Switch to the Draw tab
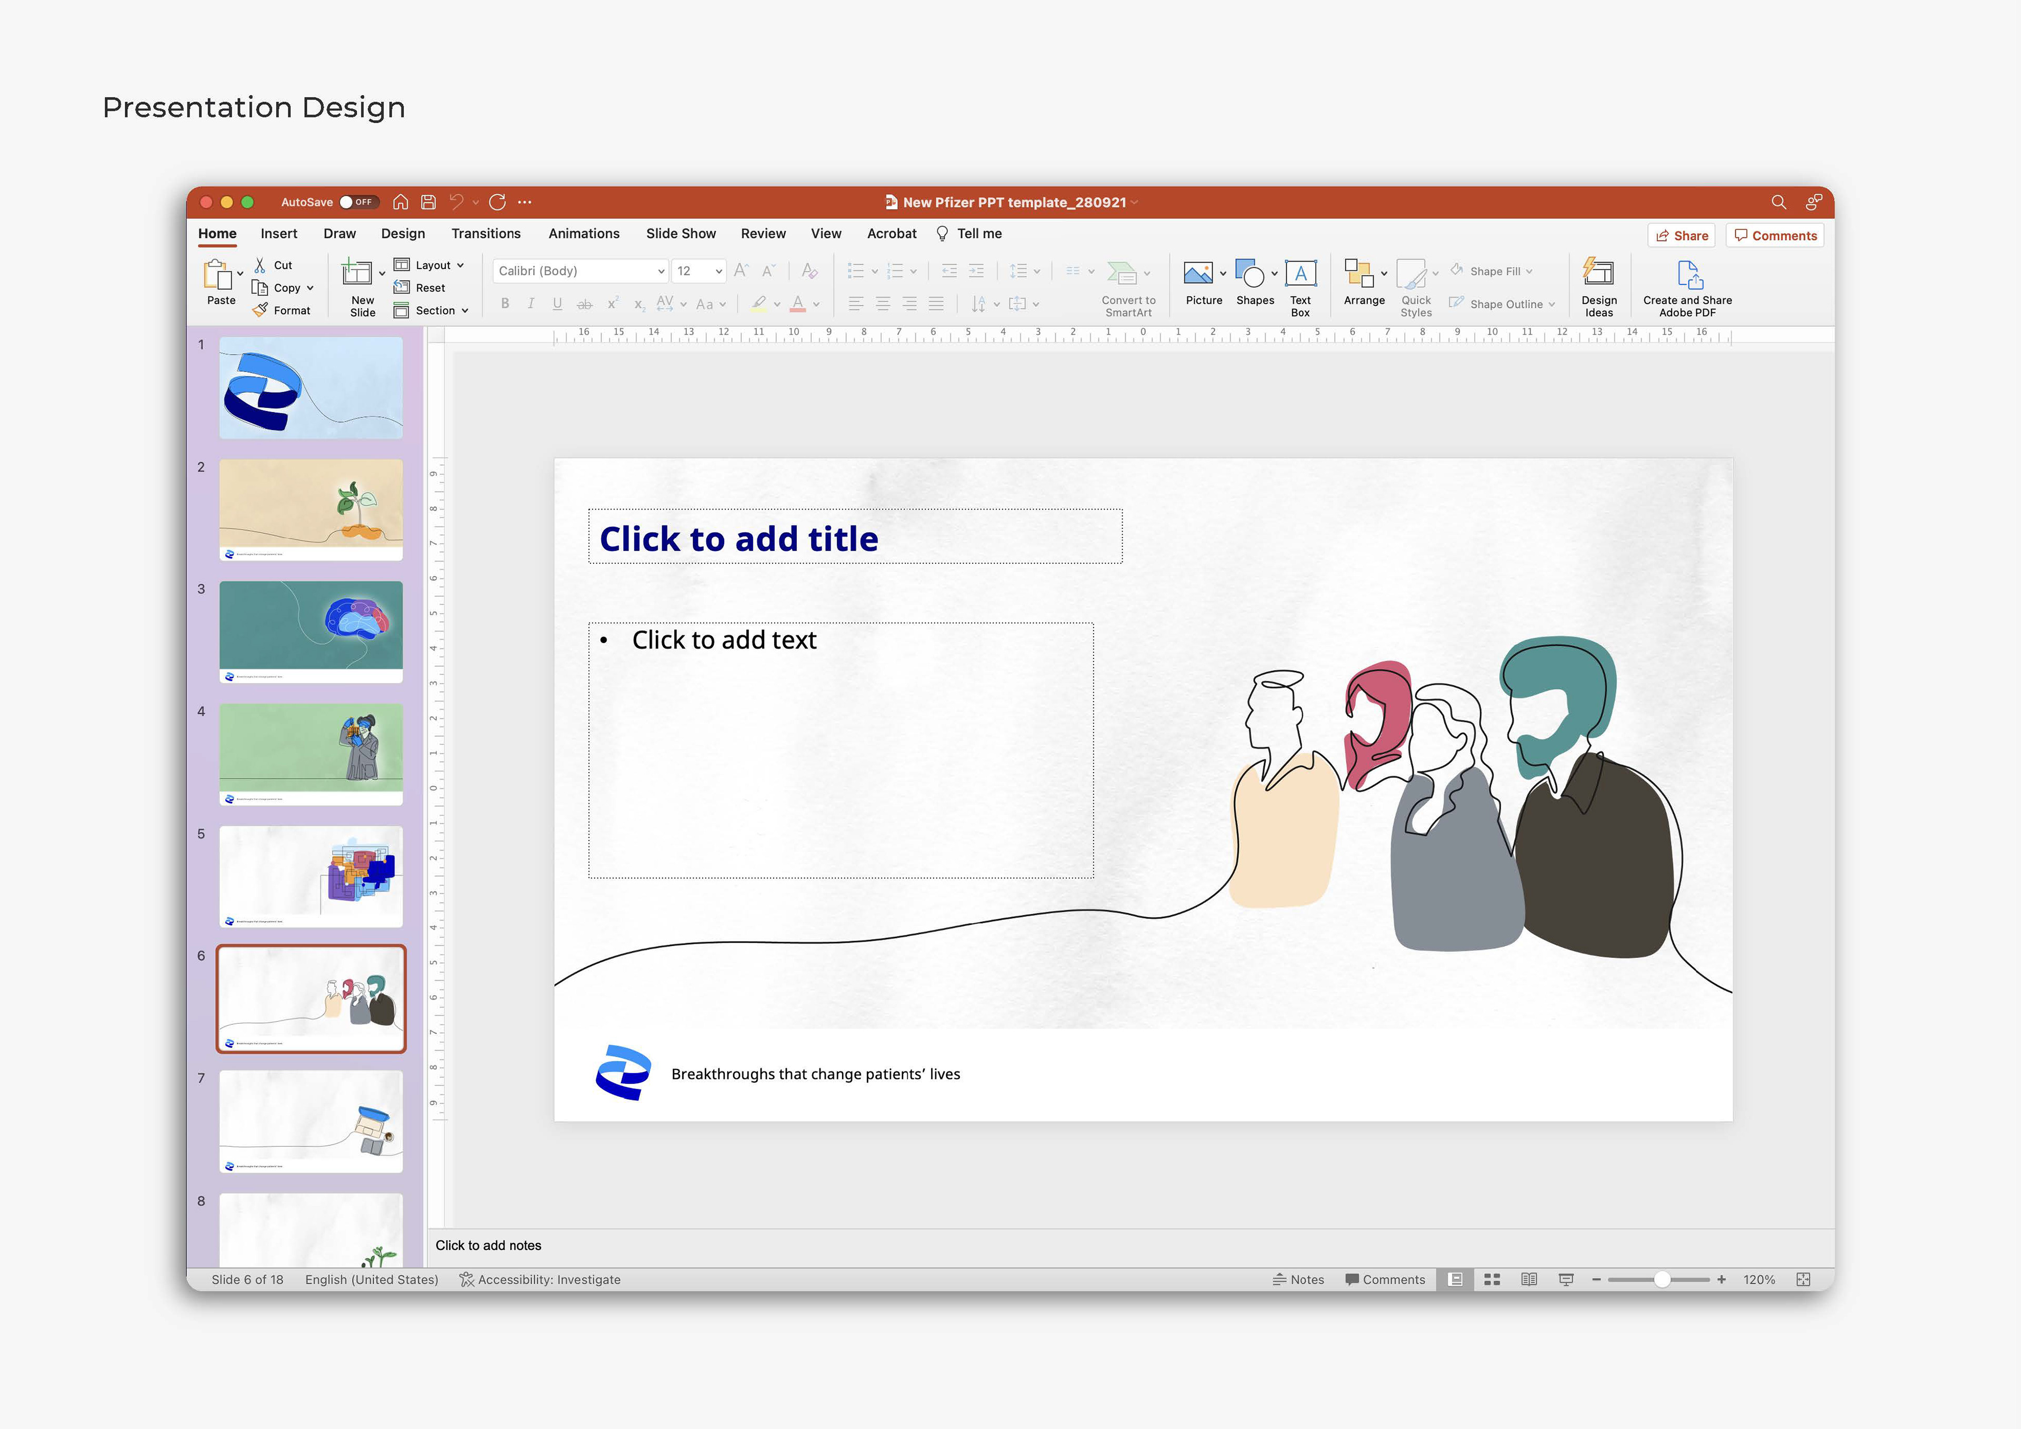 tap(340, 233)
